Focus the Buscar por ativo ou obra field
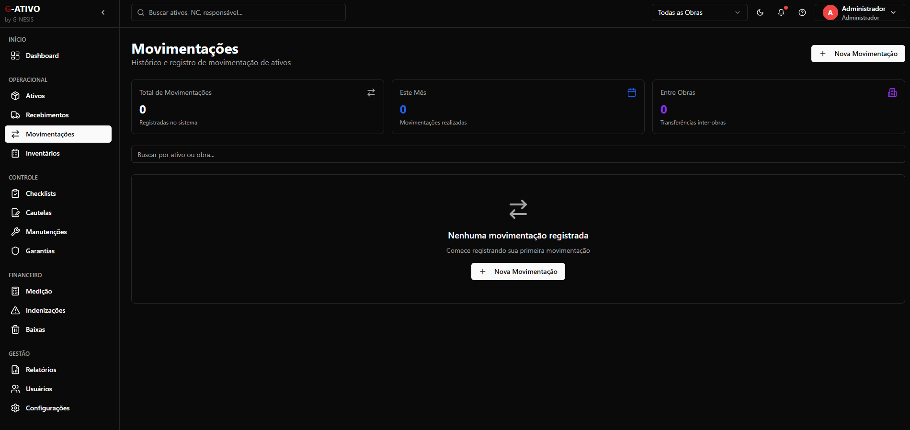 [517, 155]
